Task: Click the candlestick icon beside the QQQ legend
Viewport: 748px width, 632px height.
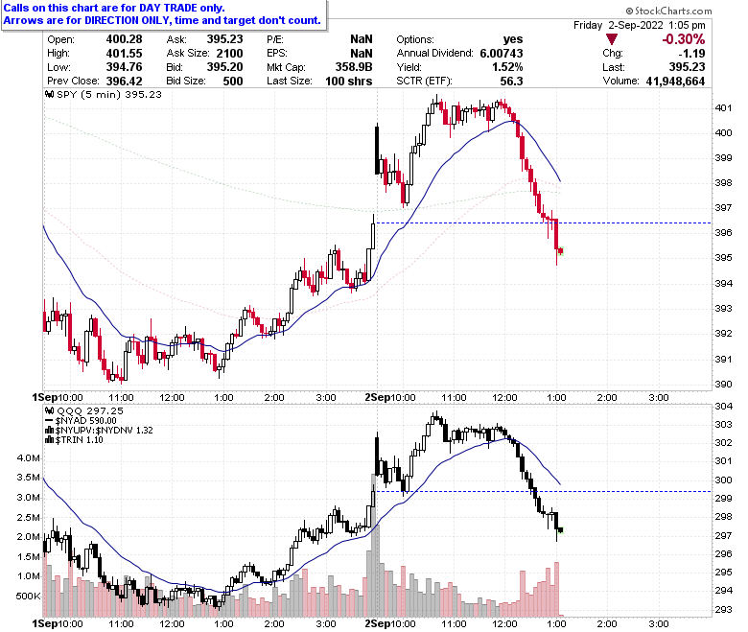Action: [49, 410]
